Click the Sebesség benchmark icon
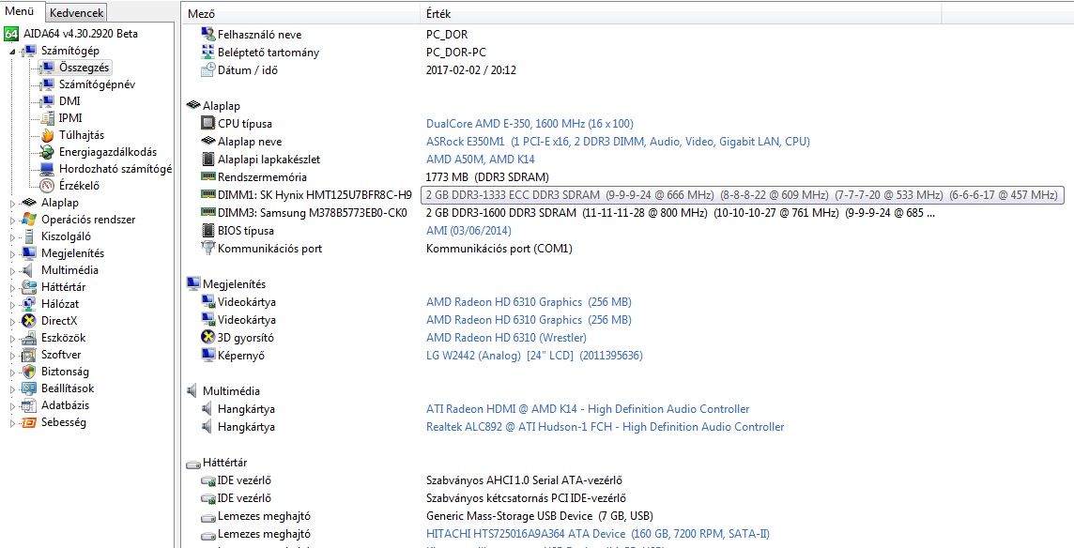Viewport: 1074px width, 548px height. 29,422
